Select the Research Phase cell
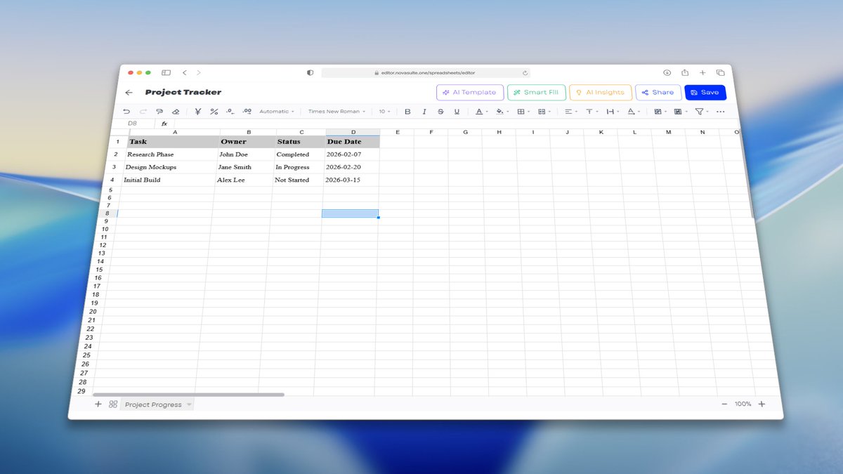843x474 pixels. click(172, 154)
